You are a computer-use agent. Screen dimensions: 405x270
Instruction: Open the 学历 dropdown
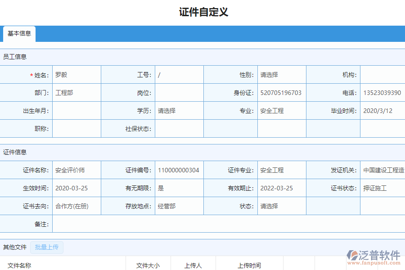pyautogui.click(x=179, y=110)
